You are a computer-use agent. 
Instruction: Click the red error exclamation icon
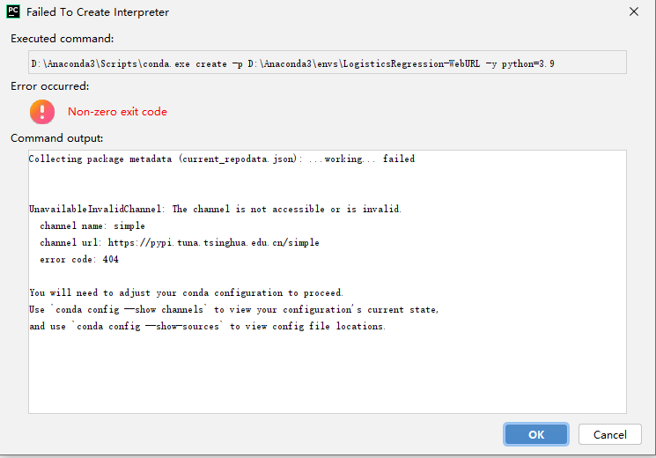41,111
